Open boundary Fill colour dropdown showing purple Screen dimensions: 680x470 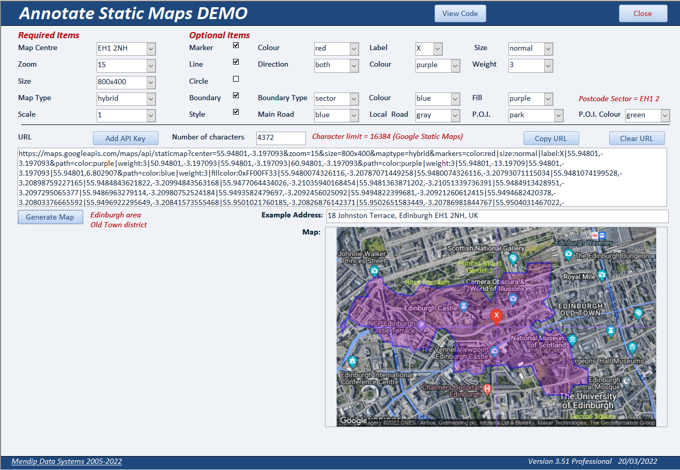coord(548,99)
